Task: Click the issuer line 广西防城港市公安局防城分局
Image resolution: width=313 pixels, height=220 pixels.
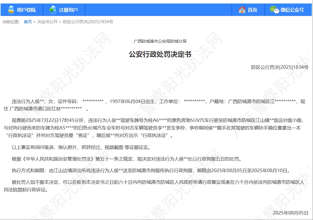Action: coord(160,41)
